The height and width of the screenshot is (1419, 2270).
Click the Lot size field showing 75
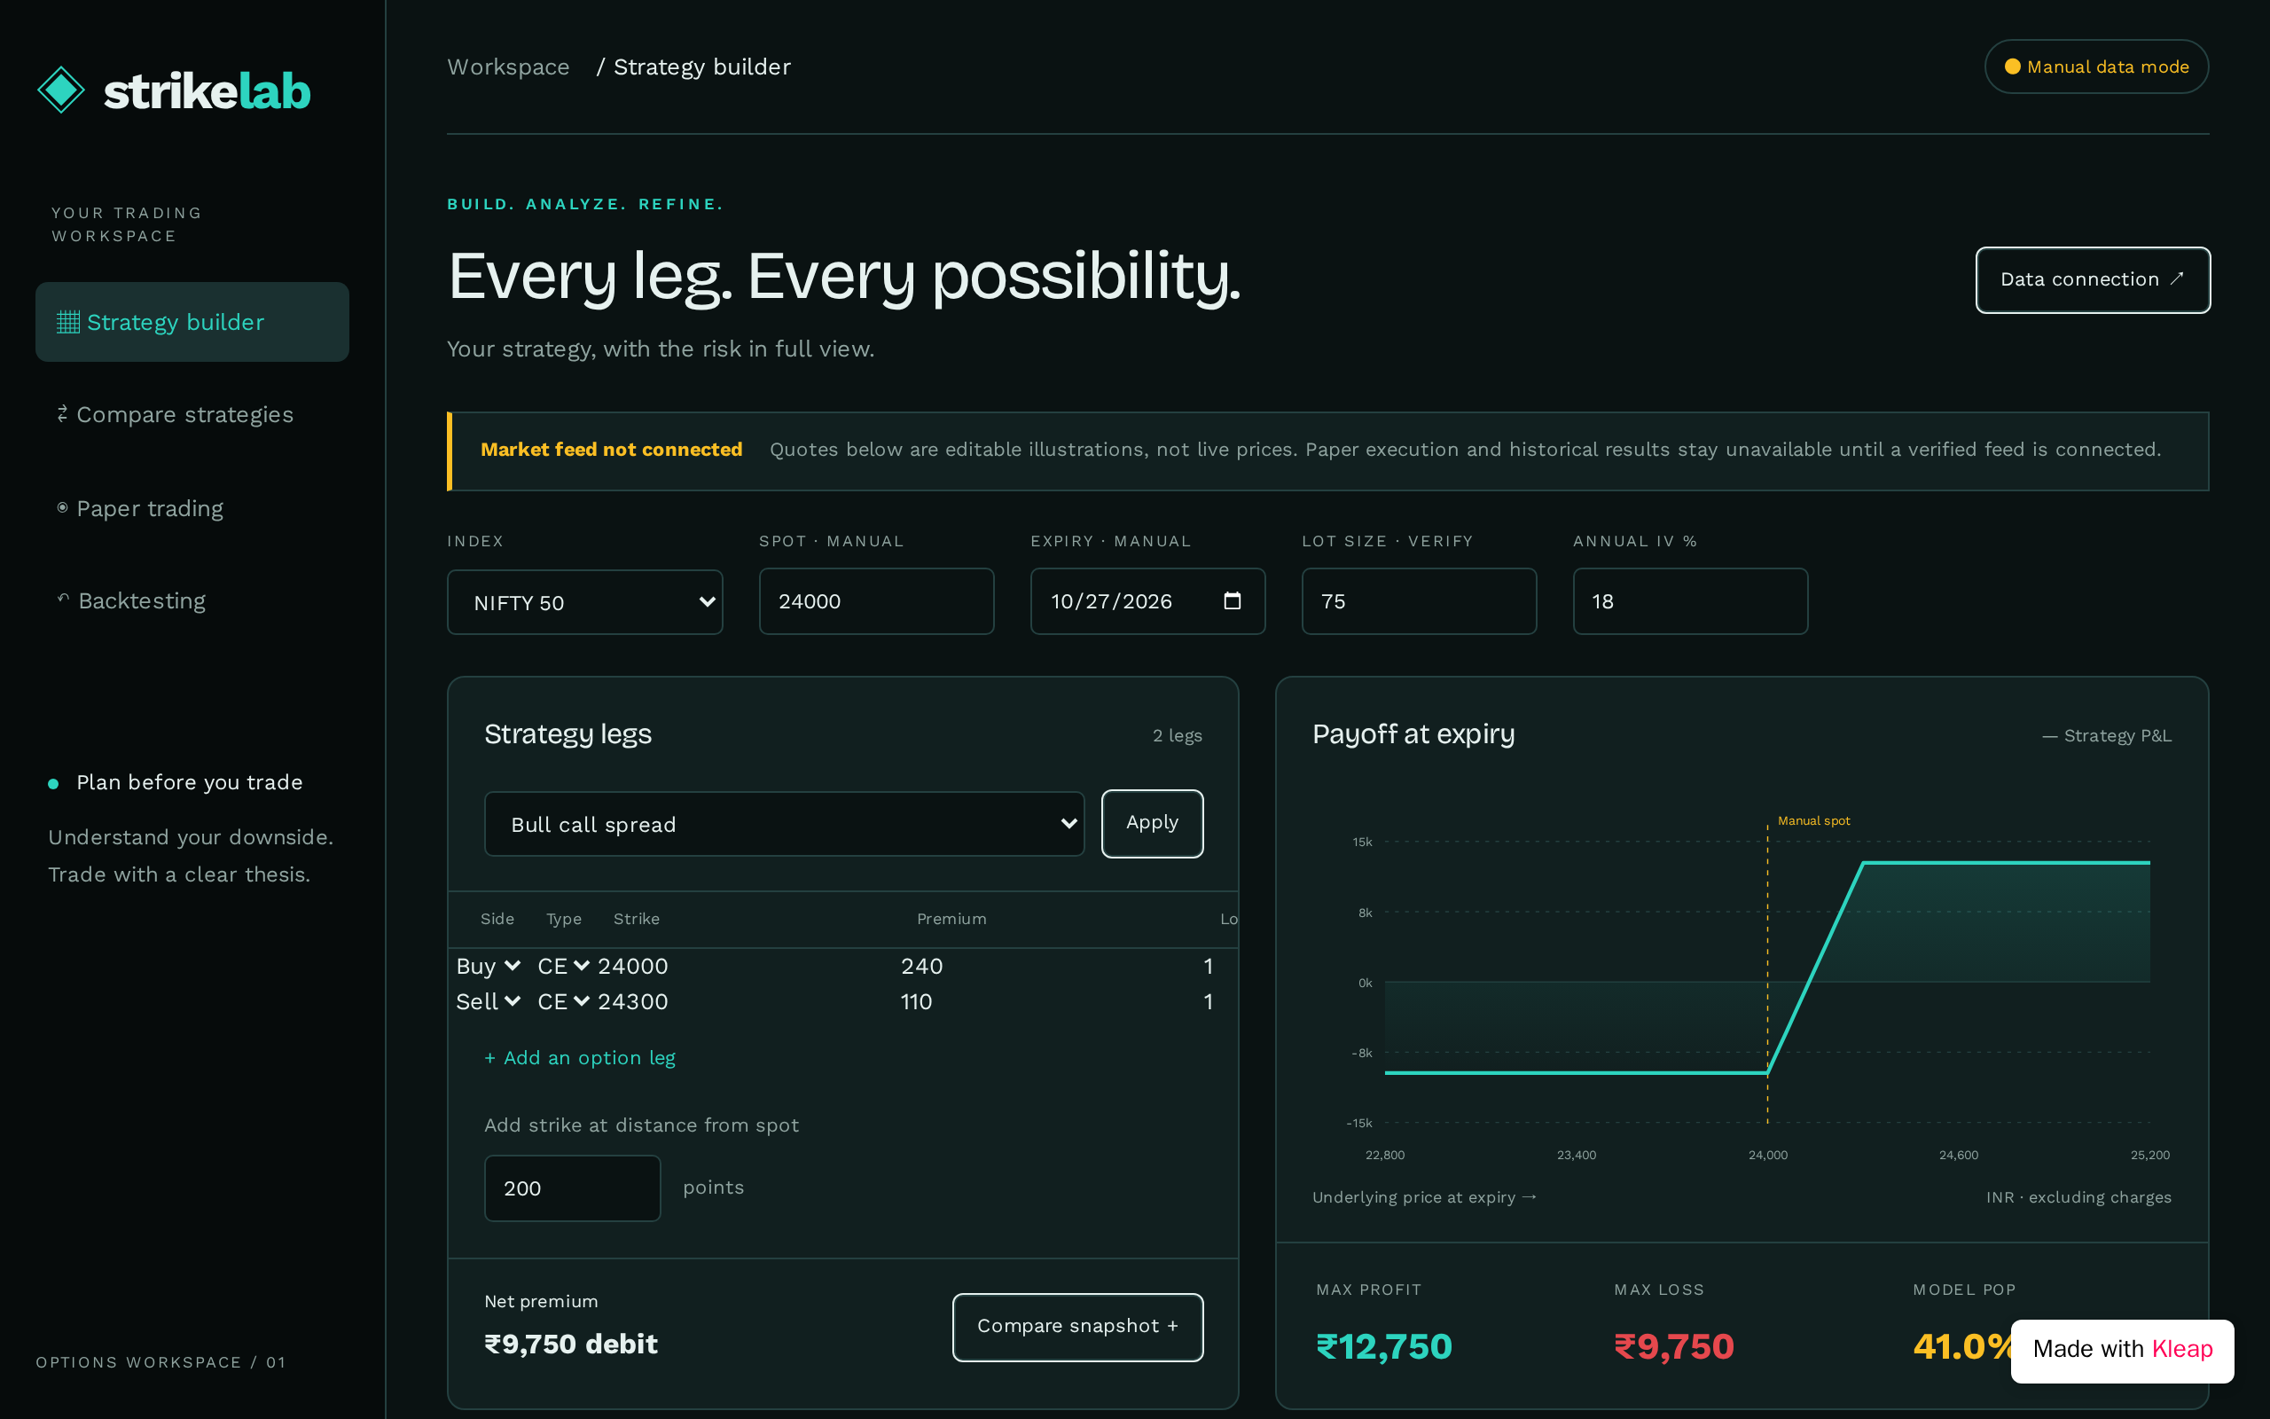pos(1418,601)
